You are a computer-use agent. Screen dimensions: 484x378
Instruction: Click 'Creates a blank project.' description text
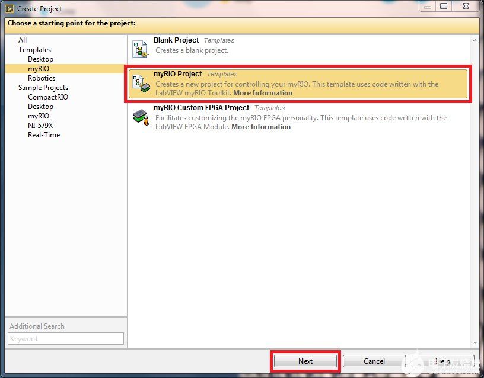click(x=192, y=50)
